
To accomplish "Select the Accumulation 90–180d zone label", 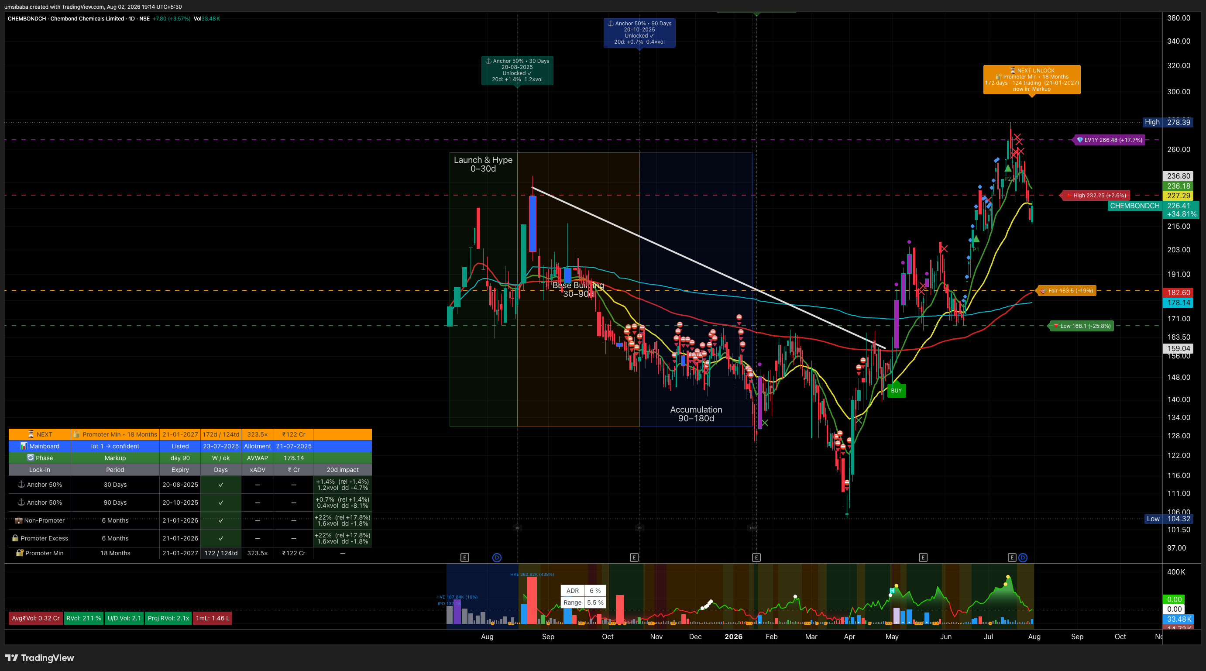I will 696,414.
